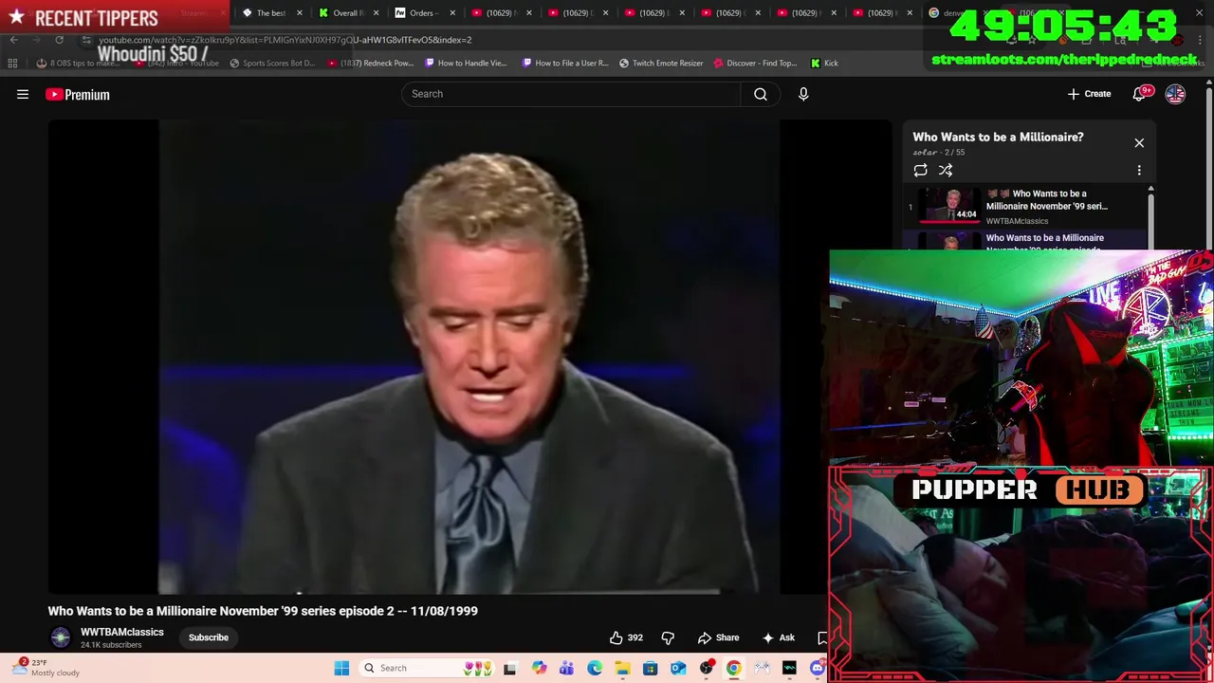
Task: Close the 'Orders -' browser tab
Action: [451, 13]
